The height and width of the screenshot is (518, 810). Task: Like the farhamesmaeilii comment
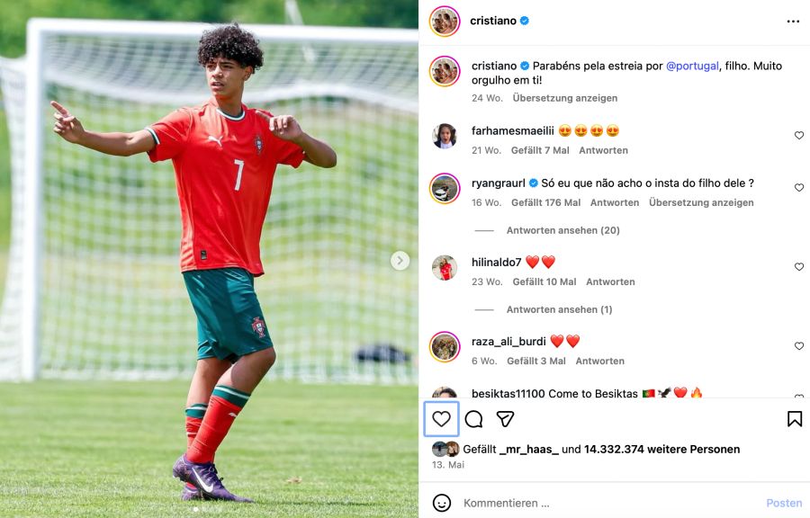[x=798, y=135]
